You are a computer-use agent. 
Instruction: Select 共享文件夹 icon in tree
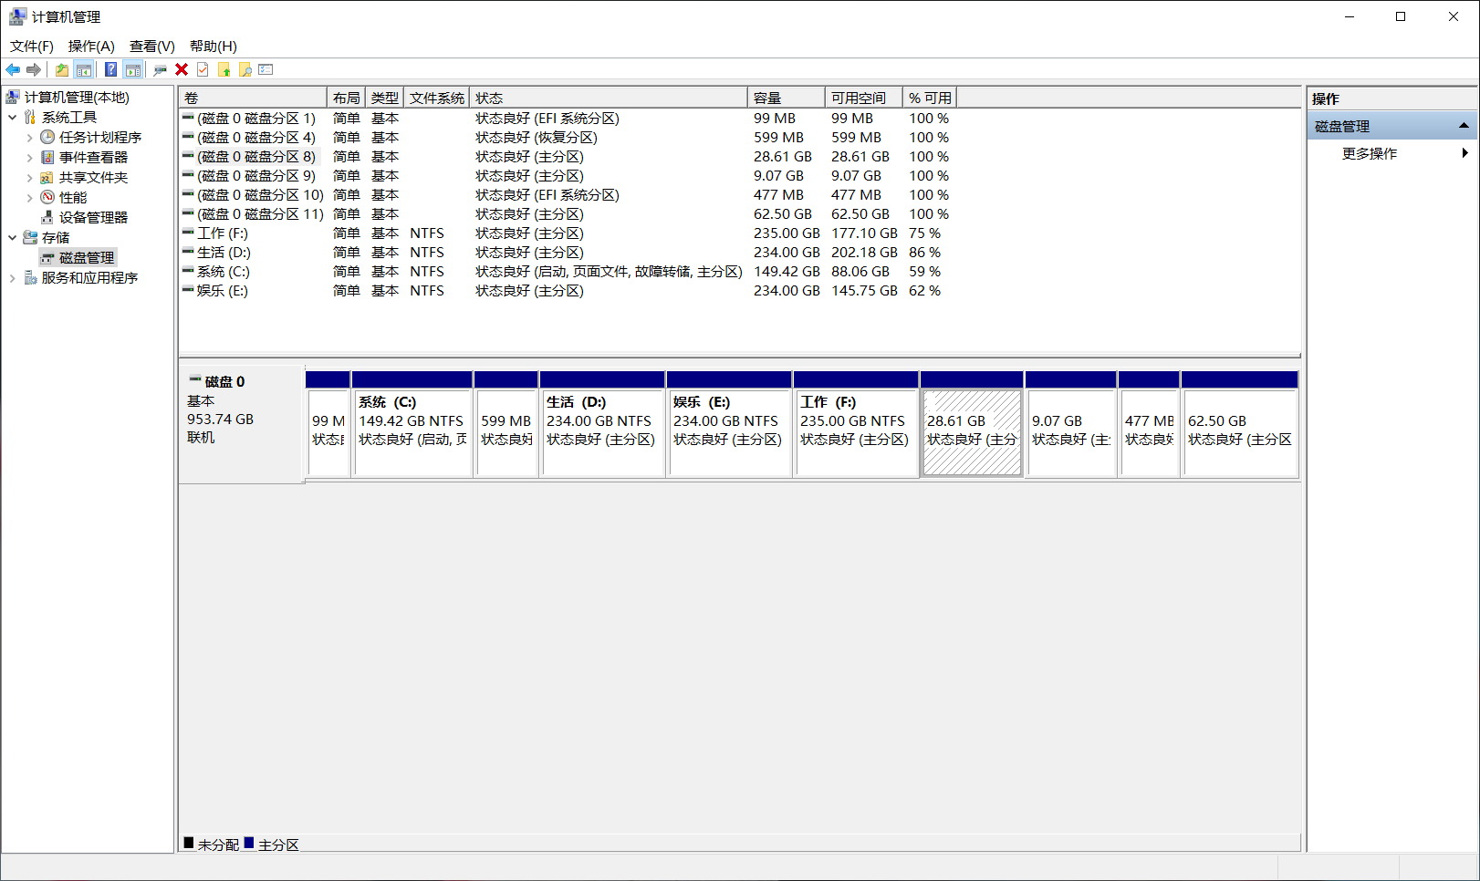click(x=47, y=177)
